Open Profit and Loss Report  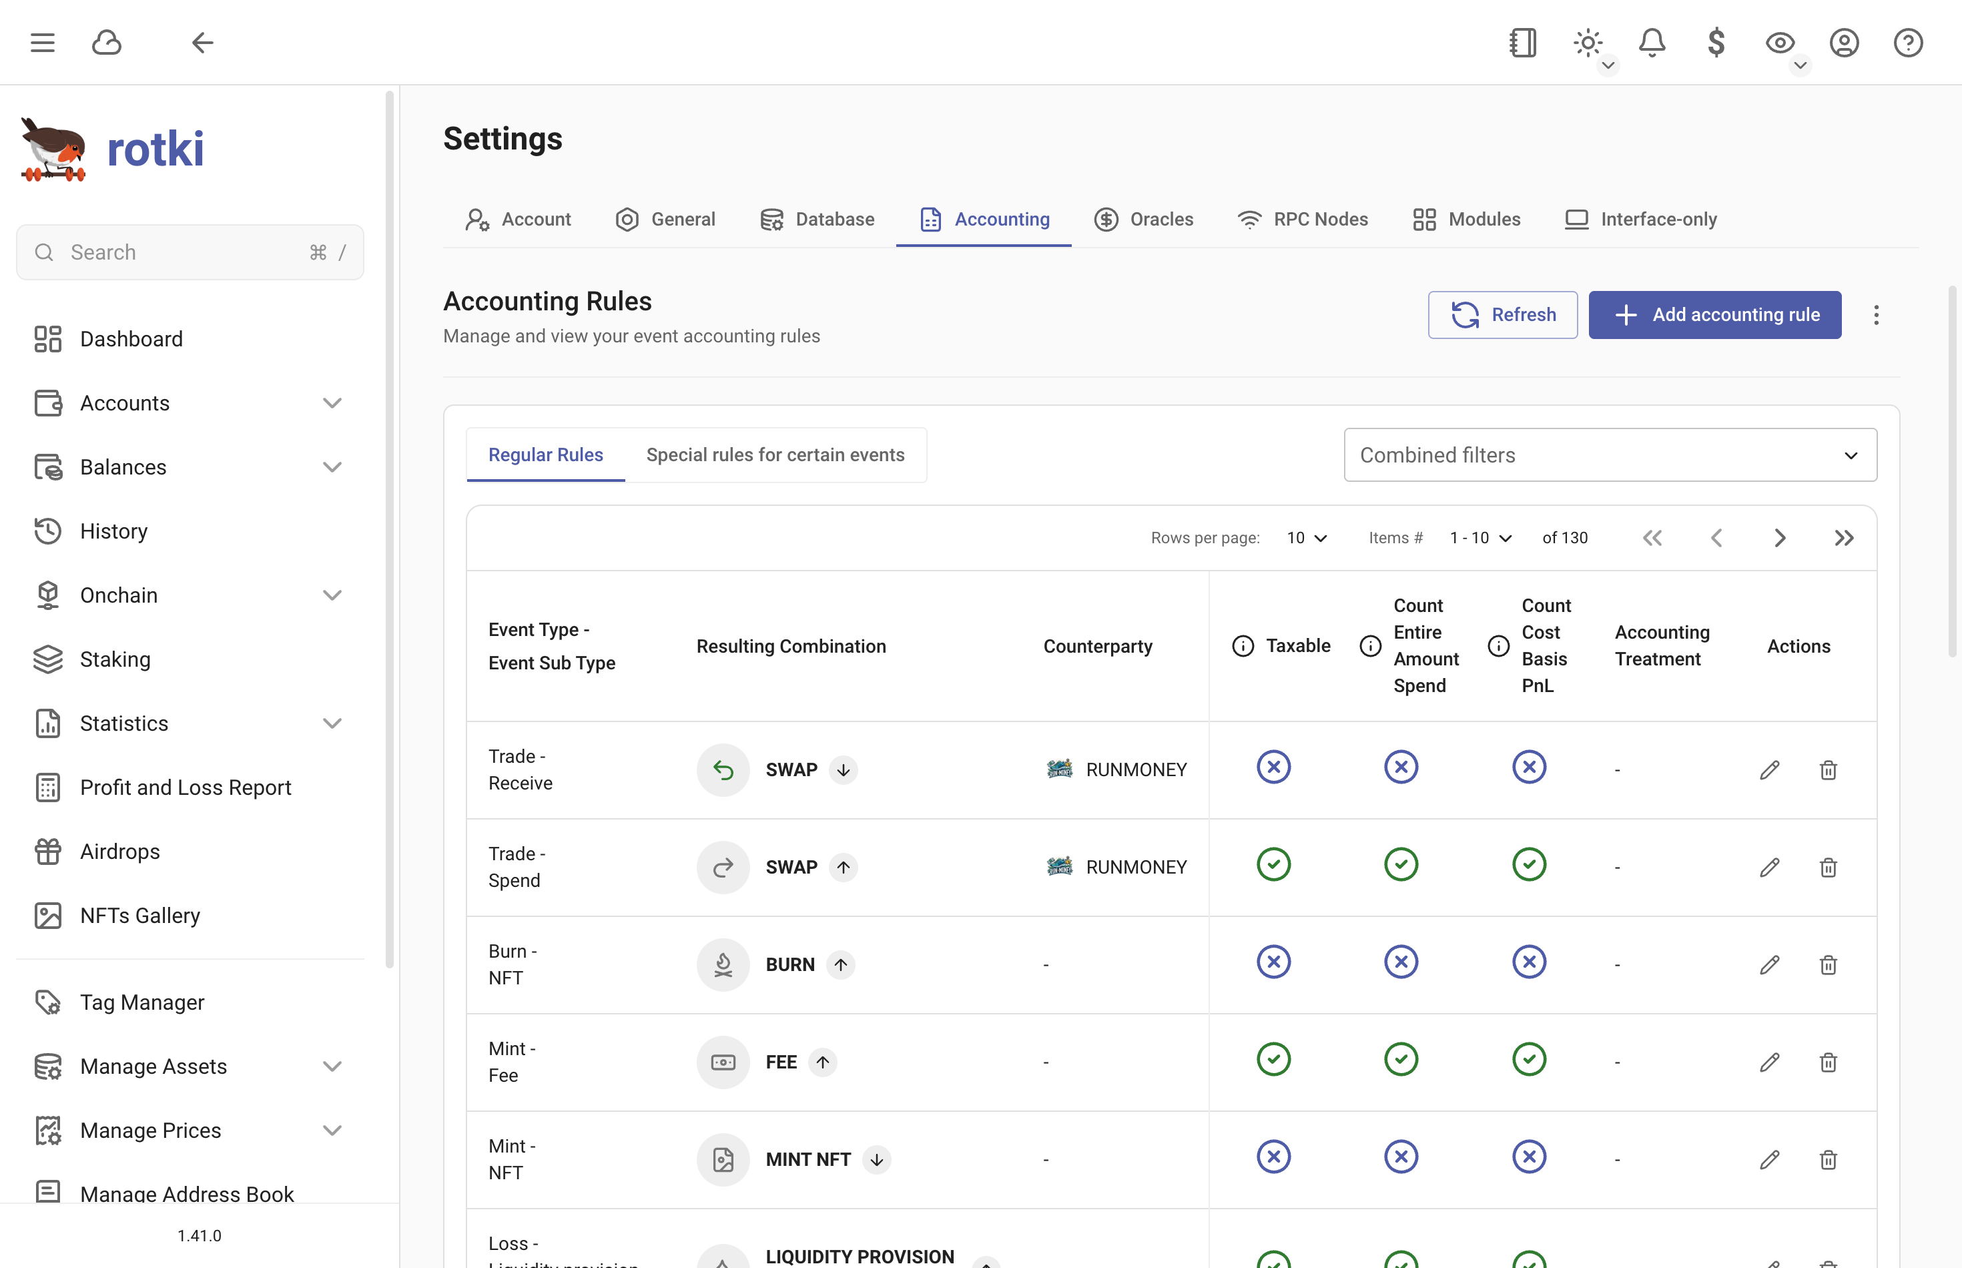(x=190, y=788)
